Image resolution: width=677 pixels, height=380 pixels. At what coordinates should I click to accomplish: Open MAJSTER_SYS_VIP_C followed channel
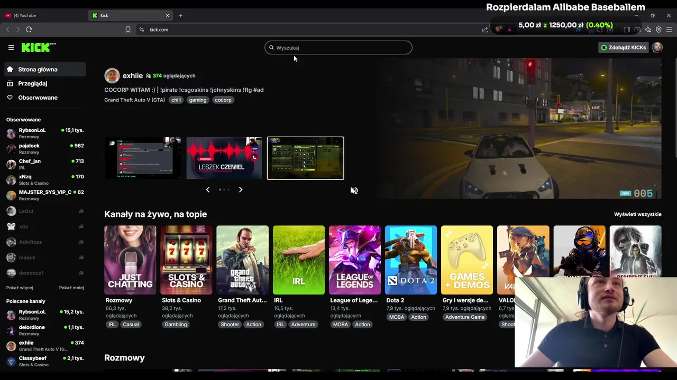pyautogui.click(x=45, y=195)
